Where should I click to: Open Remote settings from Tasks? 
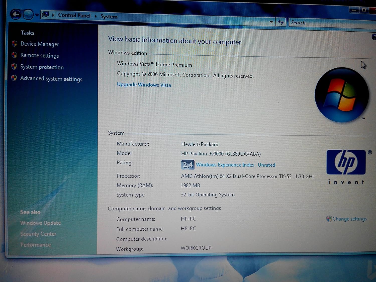click(39, 55)
